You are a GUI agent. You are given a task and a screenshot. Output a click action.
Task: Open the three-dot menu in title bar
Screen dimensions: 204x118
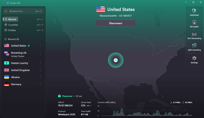tap(3, 3)
